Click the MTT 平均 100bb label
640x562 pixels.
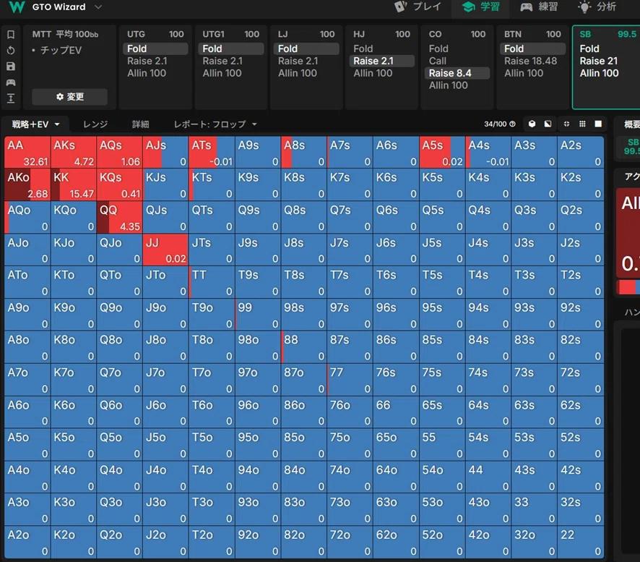pos(65,34)
